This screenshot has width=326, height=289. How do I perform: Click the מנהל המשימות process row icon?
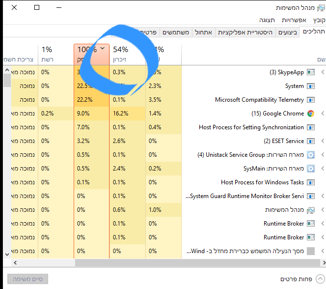(x=311, y=210)
